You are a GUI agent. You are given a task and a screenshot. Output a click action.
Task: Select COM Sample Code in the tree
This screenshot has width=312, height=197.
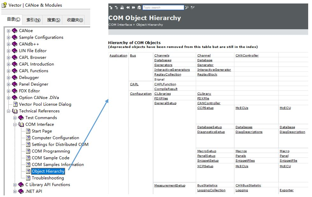50,158
